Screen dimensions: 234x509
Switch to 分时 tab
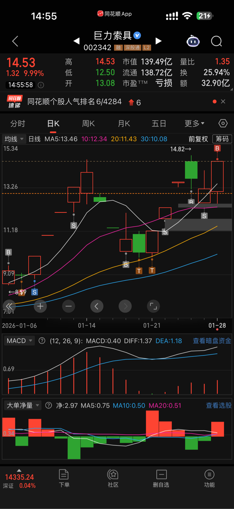[18, 124]
